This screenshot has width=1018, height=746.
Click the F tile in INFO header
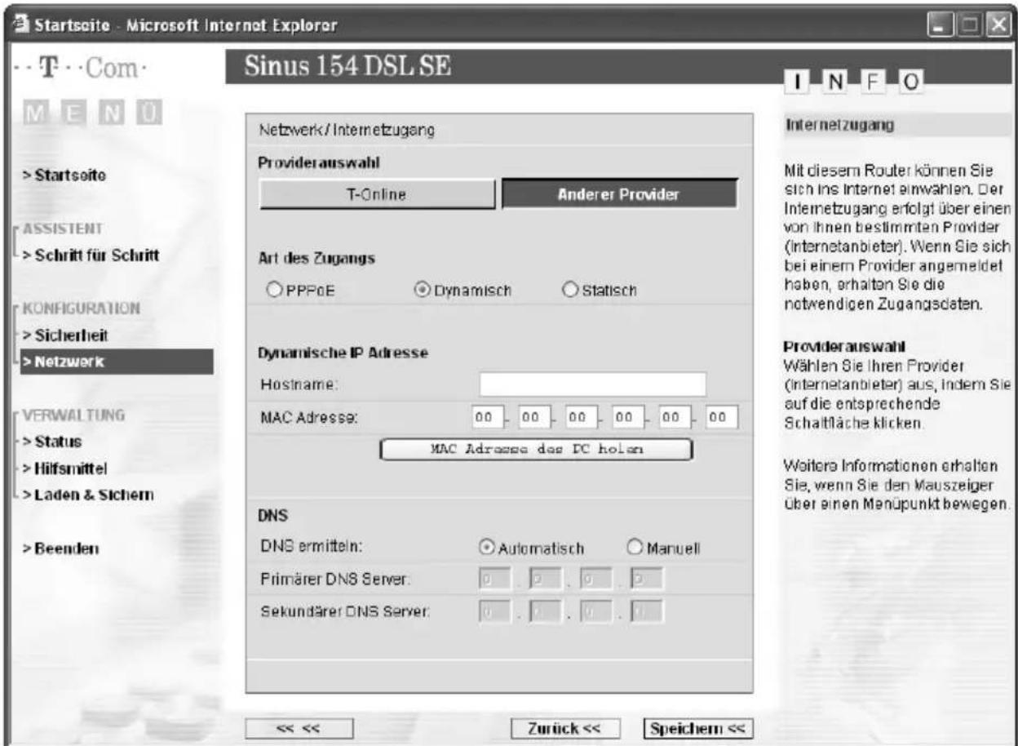873,81
